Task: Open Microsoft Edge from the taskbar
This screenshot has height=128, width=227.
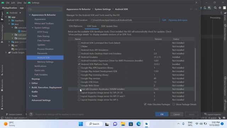Action: point(139,124)
